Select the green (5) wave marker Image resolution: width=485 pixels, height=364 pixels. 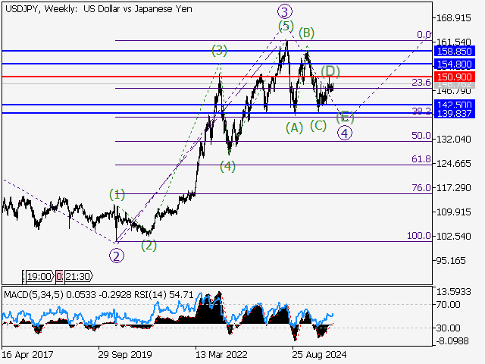(x=285, y=27)
